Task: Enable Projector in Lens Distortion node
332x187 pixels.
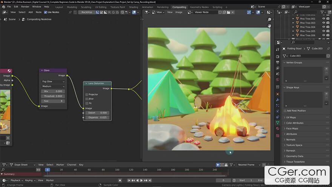Action: point(87,94)
